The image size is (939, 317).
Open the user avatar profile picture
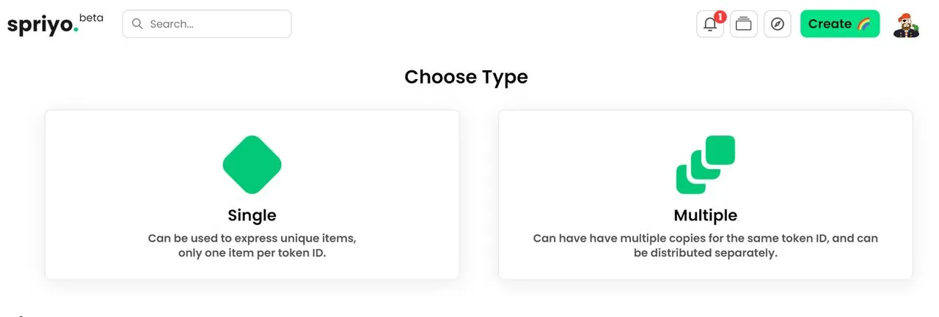[x=906, y=24]
